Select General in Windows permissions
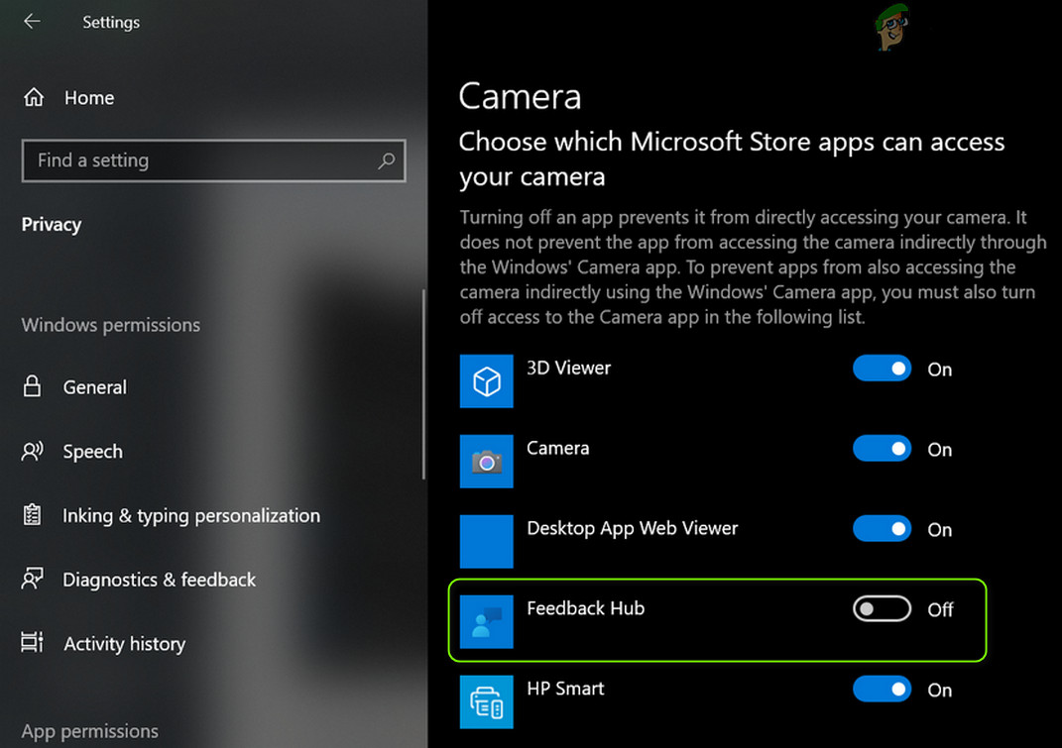Image resolution: width=1062 pixels, height=748 pixels. (95, 387)
